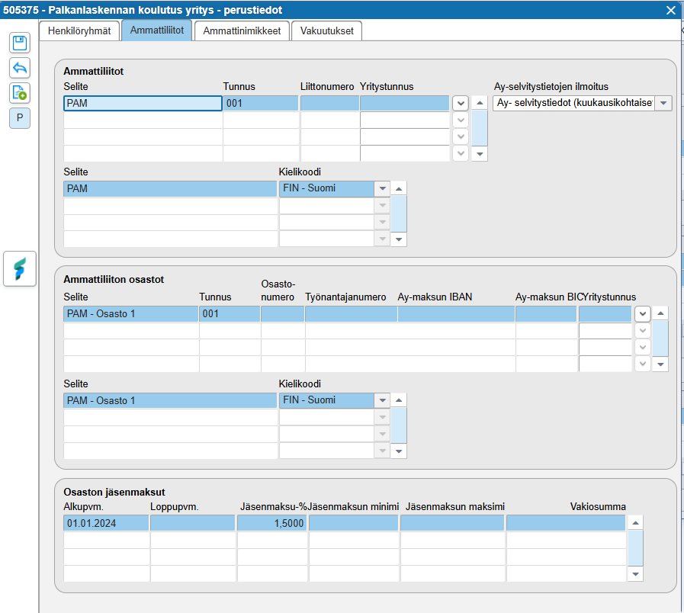The height and width of the screenshot is (613, 684).
Task: Click Osastonumero field of PAM - Osasto 1
Action: [x=283, y=313]
